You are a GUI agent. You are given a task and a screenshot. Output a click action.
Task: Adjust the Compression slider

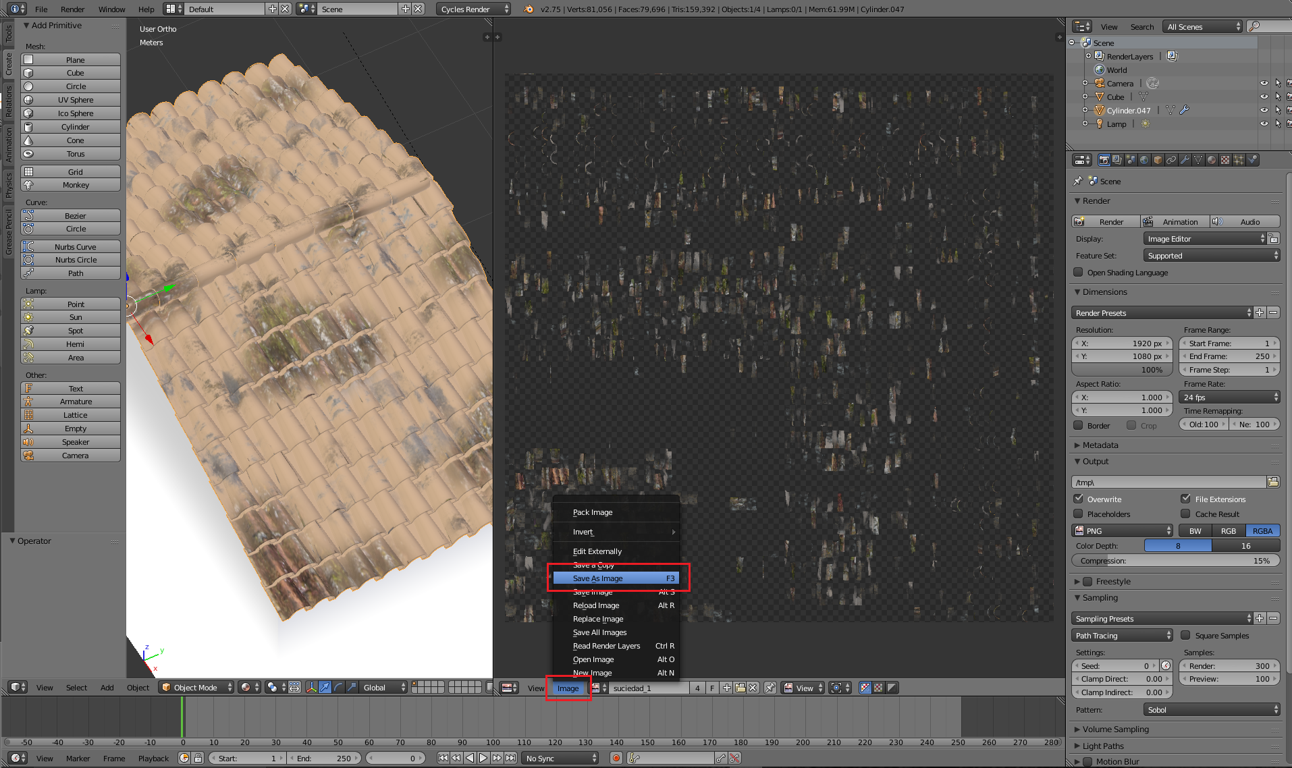[1175, 561]
